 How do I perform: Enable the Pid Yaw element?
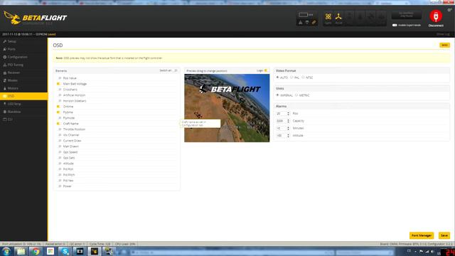click(x=59, y=181)
